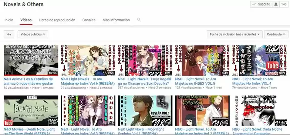Click the '79 visualizaciones' text
Image resolution: width=290 pixels, height=135 pixels.
pos(73,88)
